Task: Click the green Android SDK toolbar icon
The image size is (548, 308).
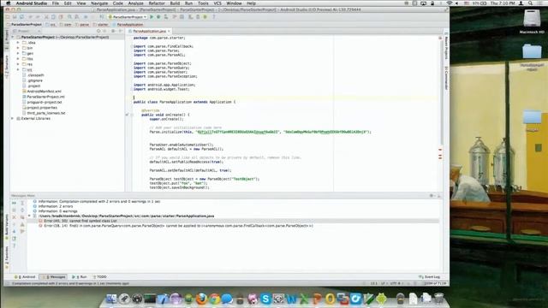Action: coord(205,17)
